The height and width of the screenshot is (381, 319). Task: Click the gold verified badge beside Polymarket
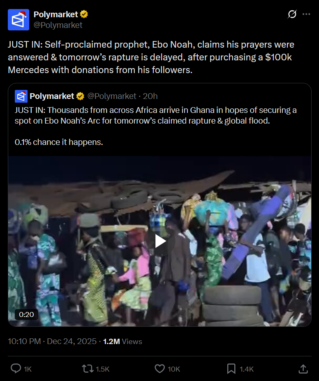[x=84, y=14]
